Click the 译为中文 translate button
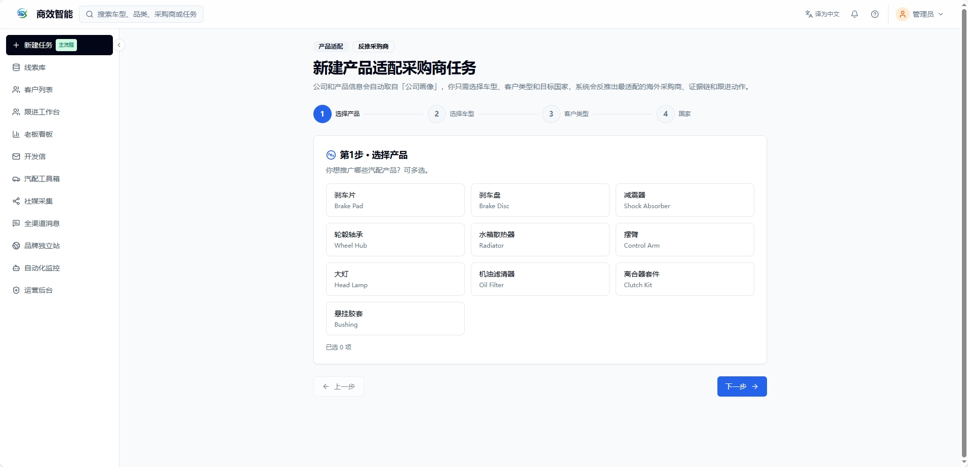The width and height of the screenshot is (968, 467). (822, 14)
